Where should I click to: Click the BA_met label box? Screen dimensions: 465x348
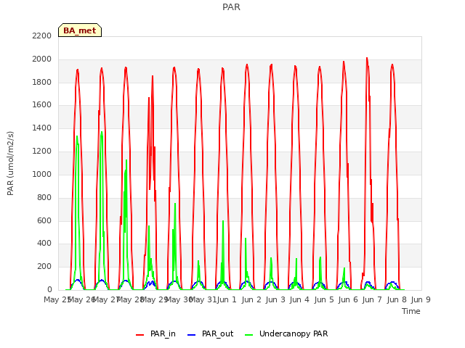[x=80, y=30]
